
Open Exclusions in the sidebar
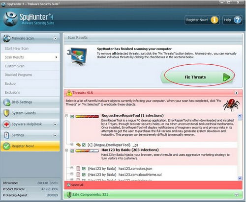[x=30, y=92]
